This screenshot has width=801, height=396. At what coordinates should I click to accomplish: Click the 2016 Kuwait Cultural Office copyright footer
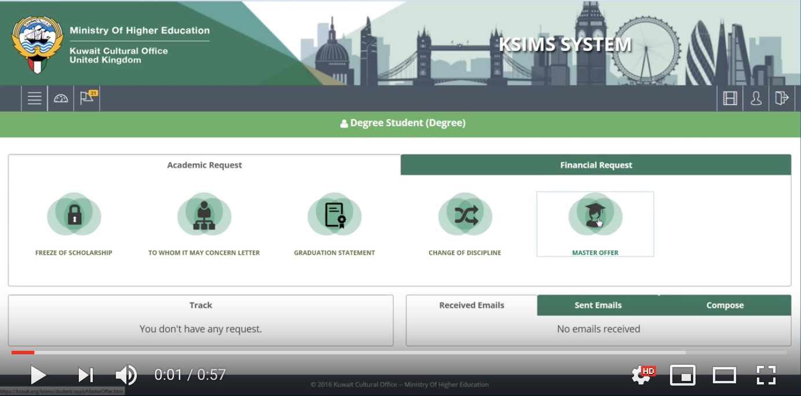[400, 384]
